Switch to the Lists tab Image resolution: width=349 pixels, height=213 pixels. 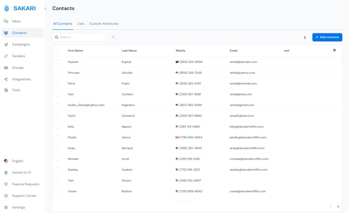click(81, 24)
